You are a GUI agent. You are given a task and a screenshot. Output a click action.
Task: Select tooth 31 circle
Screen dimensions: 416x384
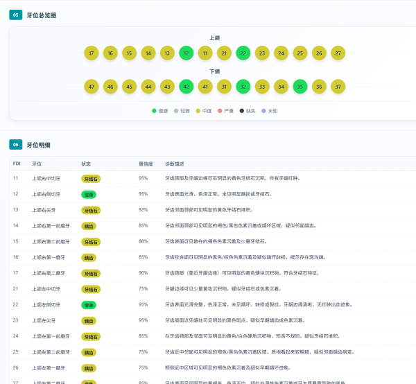[x=224, y=87]
